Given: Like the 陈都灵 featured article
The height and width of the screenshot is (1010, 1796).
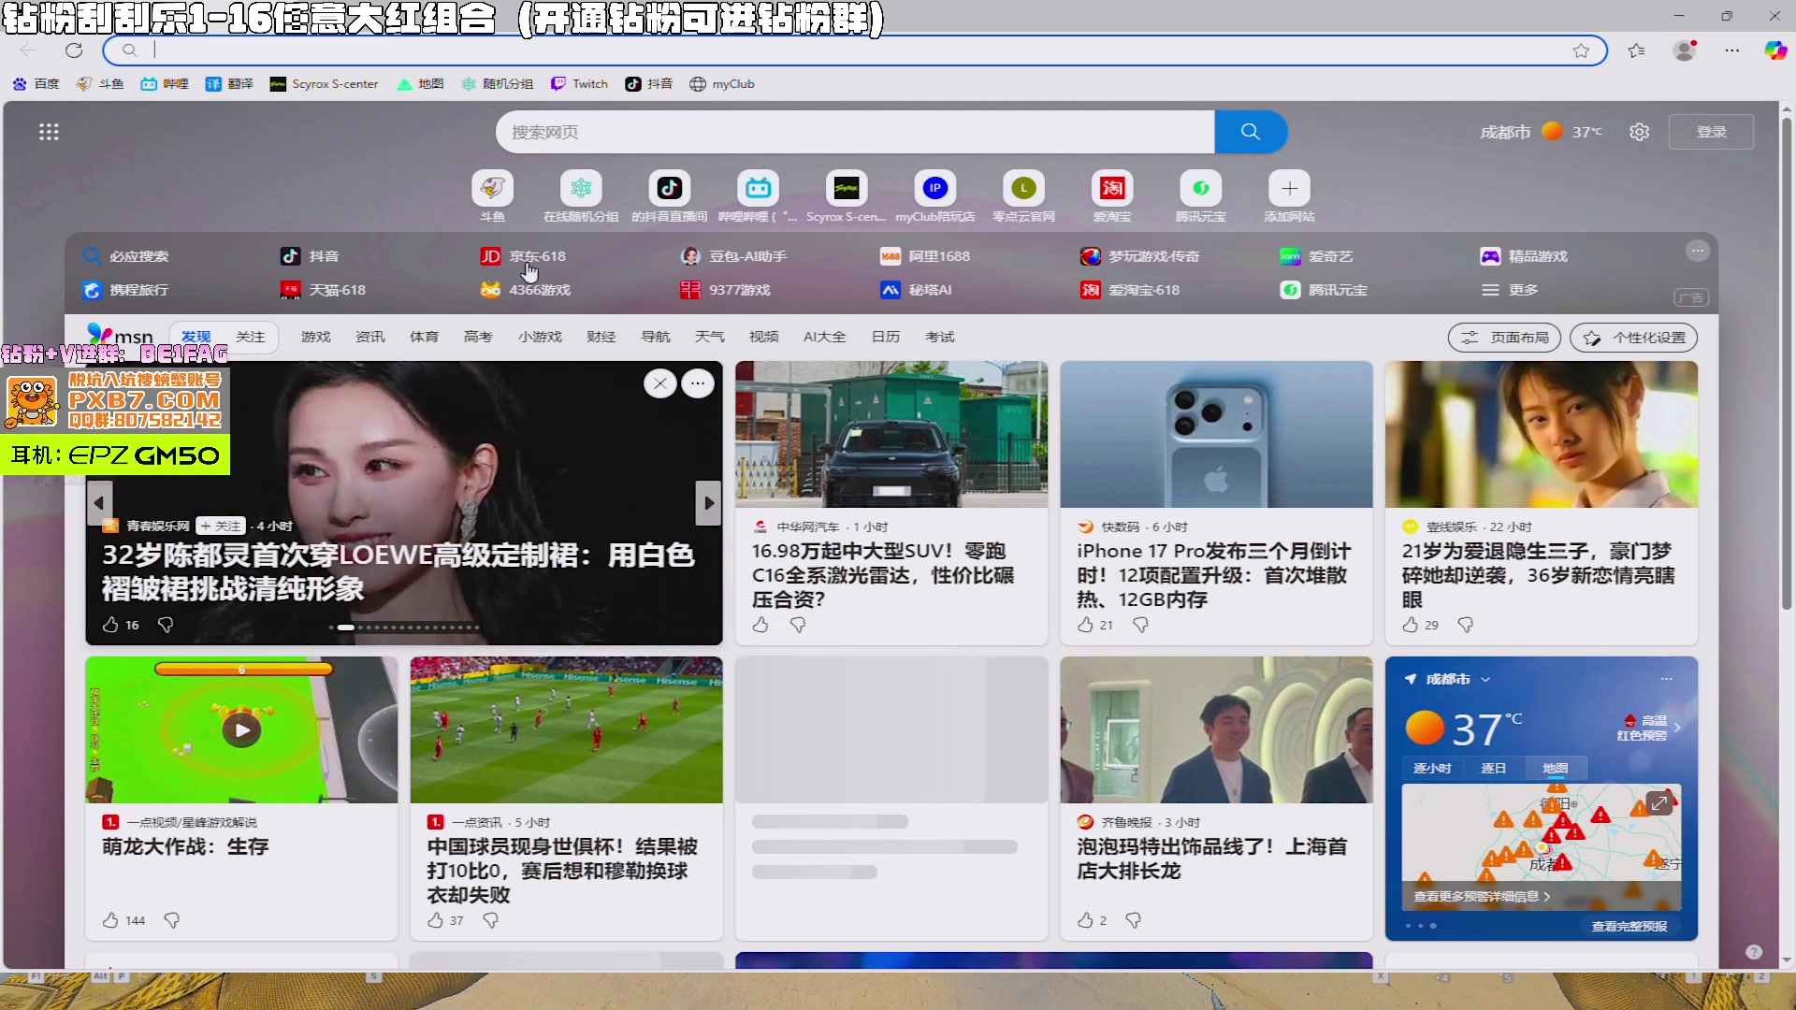Looking at the screenshot, I should point(110,625).
